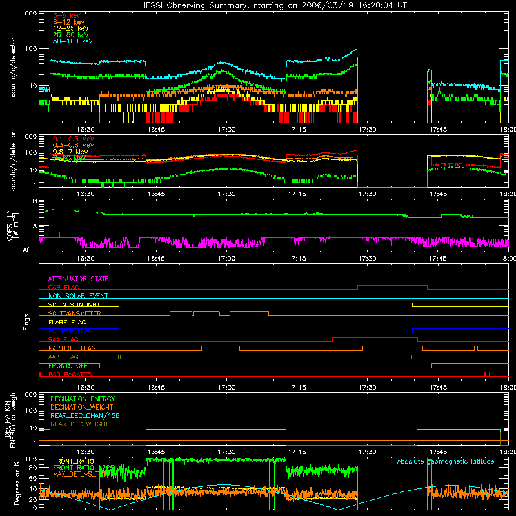Screen dimensions: 516x516
Task: Click the 17:30 tick label under the decimation panel
Action: pyautogui.click(x=367, y=452)
